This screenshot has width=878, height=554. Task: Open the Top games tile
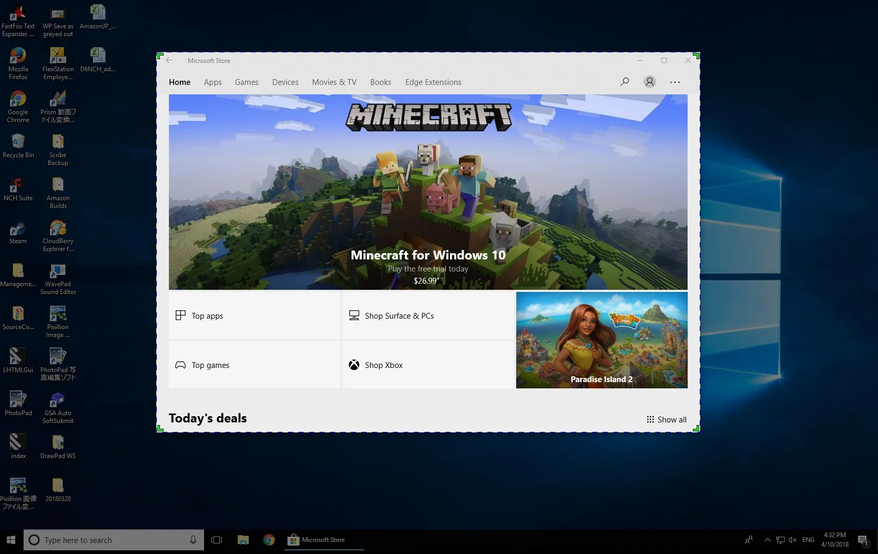point(254,365)
